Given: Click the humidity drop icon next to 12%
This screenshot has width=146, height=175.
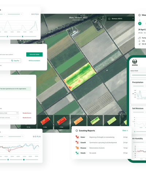Looking at the screenshot, I should pyautogui.click(x=139, y=41).
